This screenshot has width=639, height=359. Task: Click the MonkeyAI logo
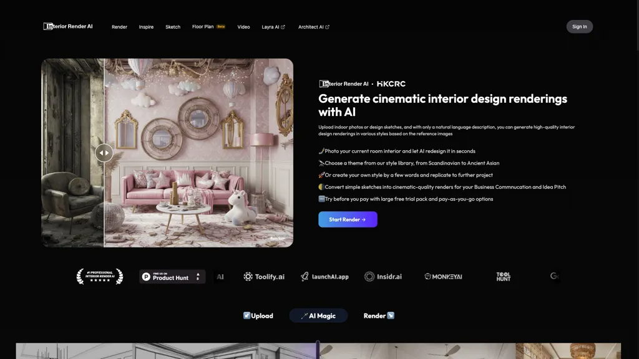pos(443,277)
